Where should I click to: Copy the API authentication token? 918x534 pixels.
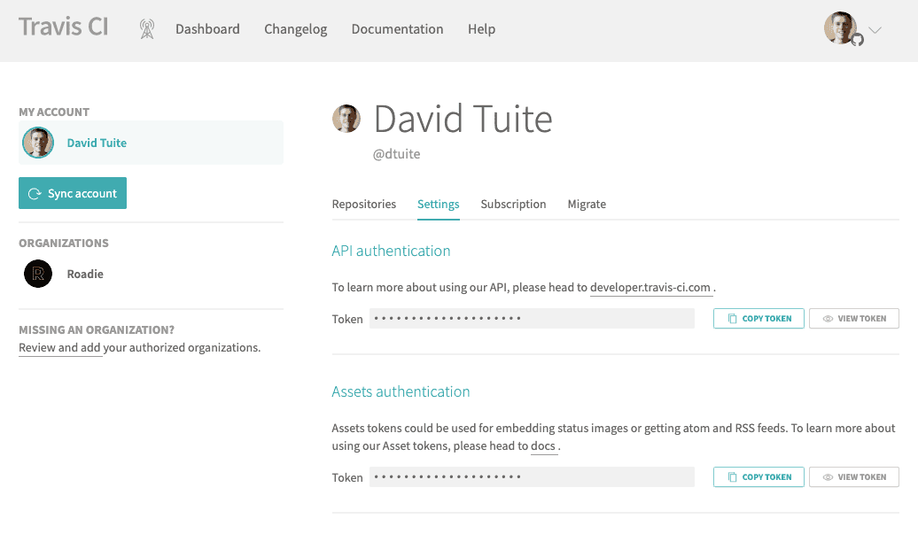pos(759,319)
